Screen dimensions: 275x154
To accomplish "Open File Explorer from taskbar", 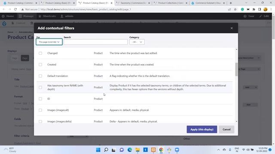I will (x=137, y=150).
